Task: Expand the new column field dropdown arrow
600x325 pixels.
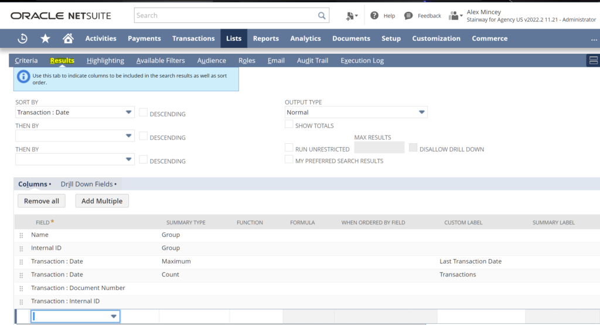Action: click(114, 316)
